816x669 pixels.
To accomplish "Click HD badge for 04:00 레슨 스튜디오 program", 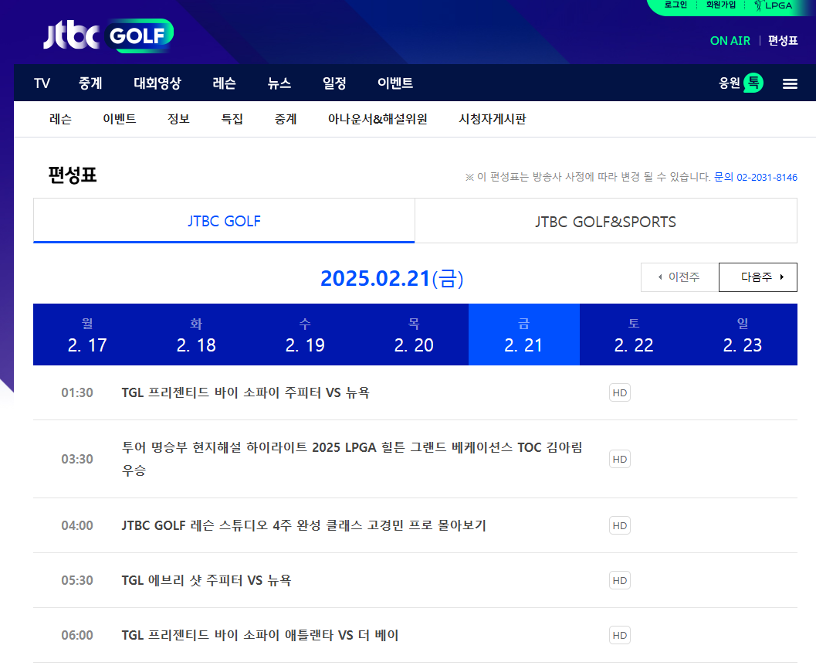I will click(619, 525).
